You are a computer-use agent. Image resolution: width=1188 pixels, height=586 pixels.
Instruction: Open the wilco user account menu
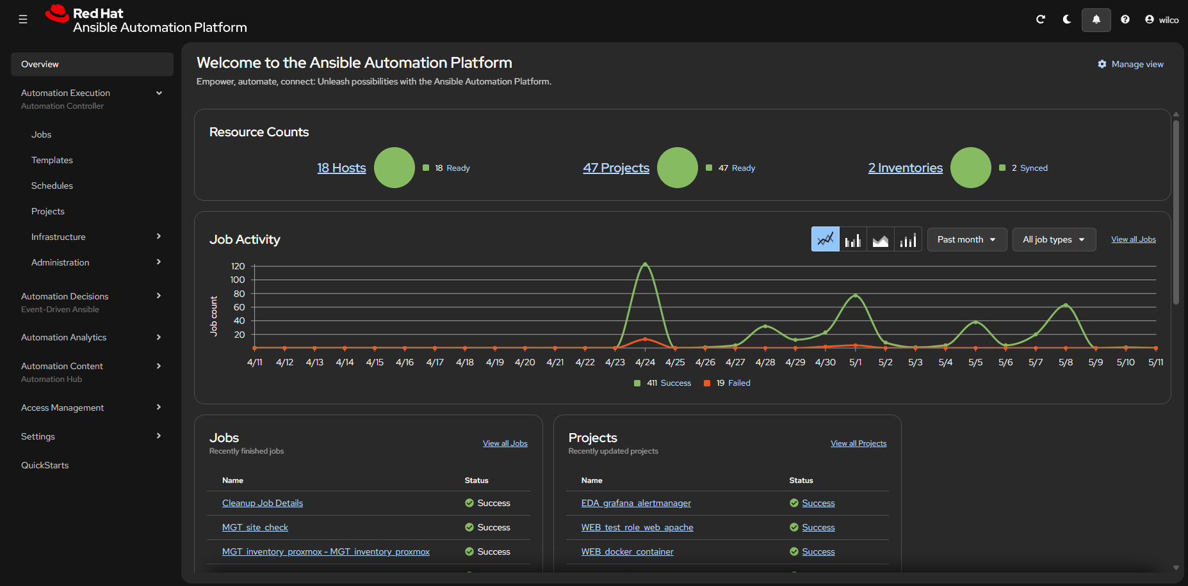[1162, 20]
